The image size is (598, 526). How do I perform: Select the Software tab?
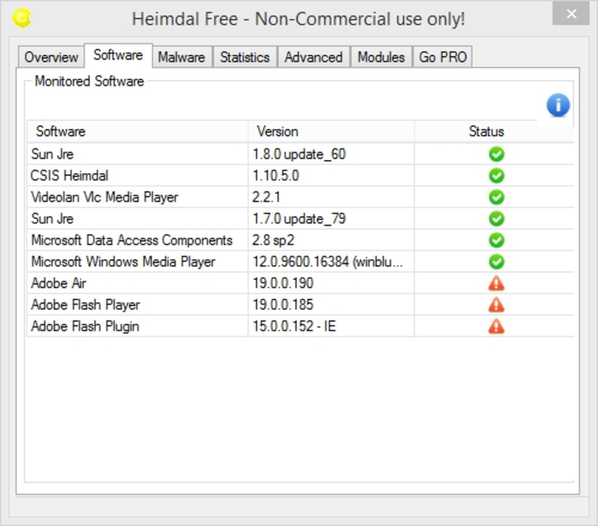118,55
